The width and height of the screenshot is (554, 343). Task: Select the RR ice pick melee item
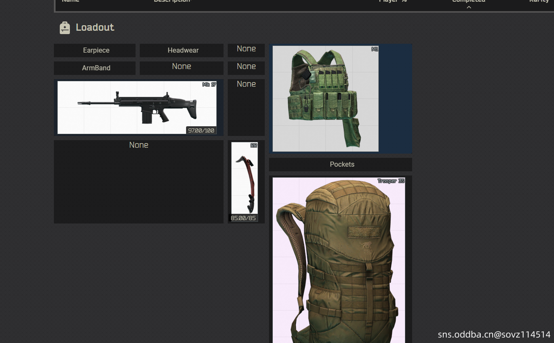coord(245,179)
